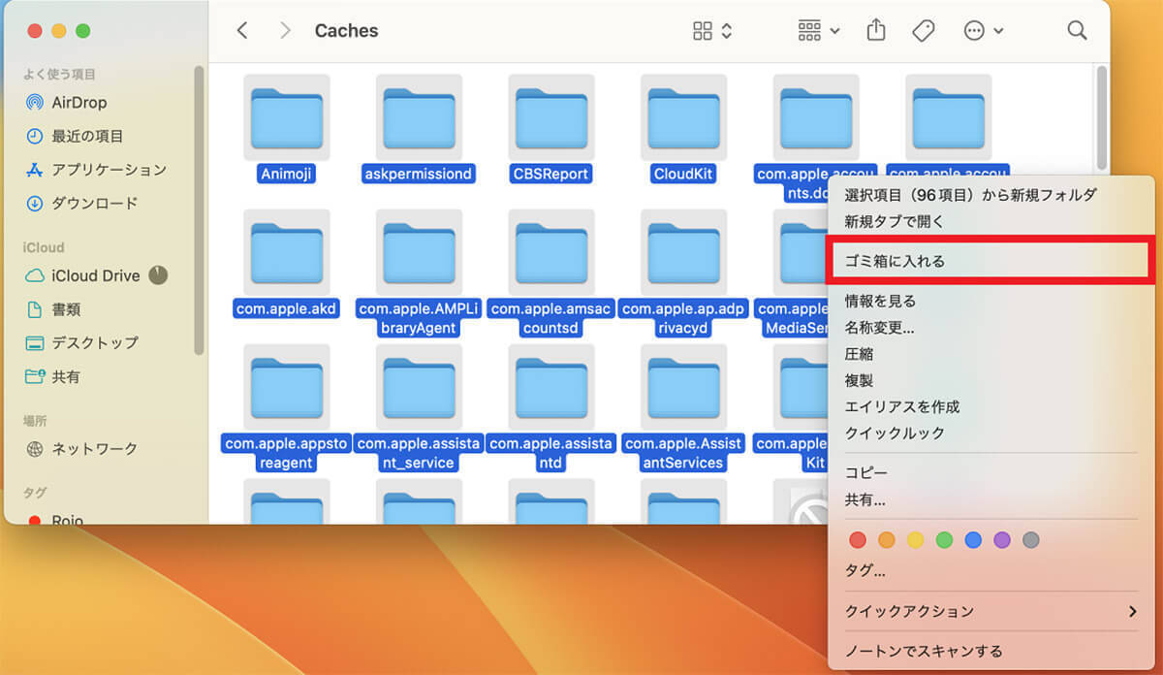Expand the クイックアクション submenu
The width and height of the screenshot is (1163, 675).
click(x=990, y=611)
